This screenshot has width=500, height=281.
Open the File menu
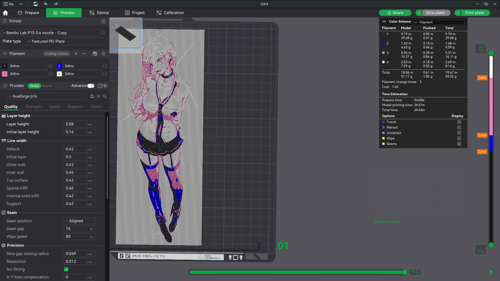[x=9, y=4]
